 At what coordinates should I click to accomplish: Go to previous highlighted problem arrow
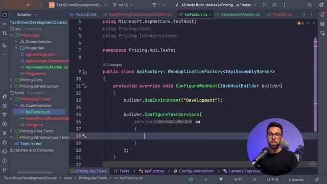(x=308, y=22)
